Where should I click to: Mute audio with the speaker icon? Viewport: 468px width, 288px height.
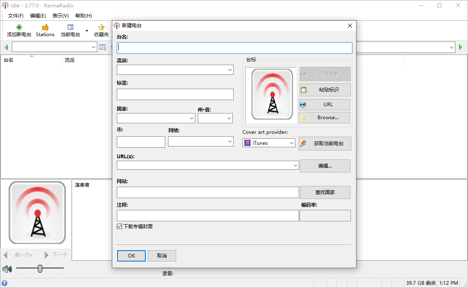pyautogui.click(x=7, y=269)
